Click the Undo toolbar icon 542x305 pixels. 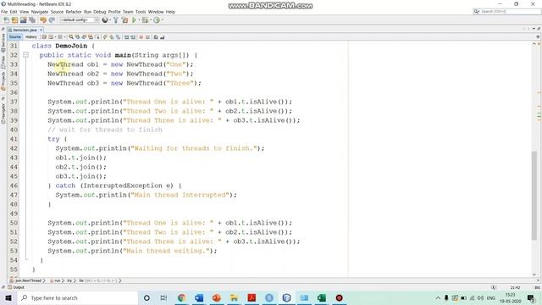click(43, 20)
